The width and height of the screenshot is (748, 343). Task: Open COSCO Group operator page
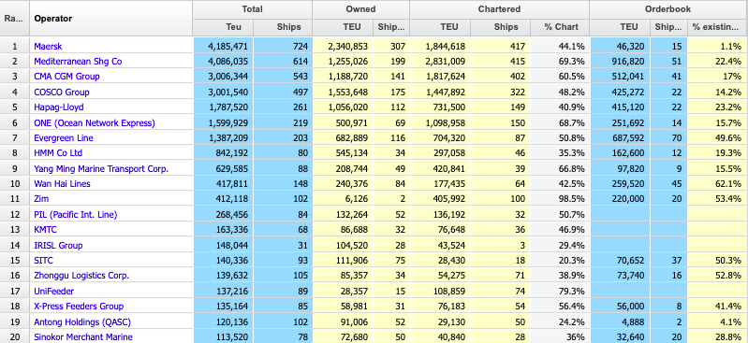[62, 92]
